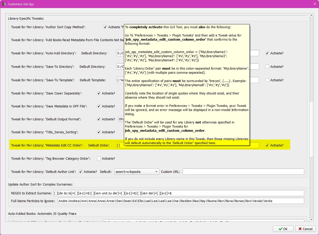Image resolution: width=319 pixels, height=235 pixels.
Task: Open the Default Output Format dropdown
Action: (x=121, y=119)
